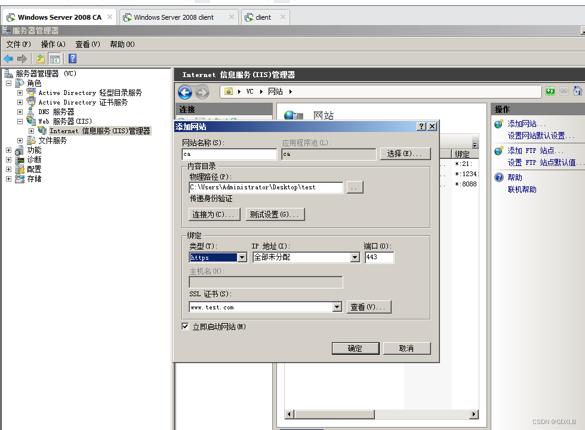Click the 连接为(C)... button
Screen dimensions: 585x430
pyautogui.click(x=214, y=214)
